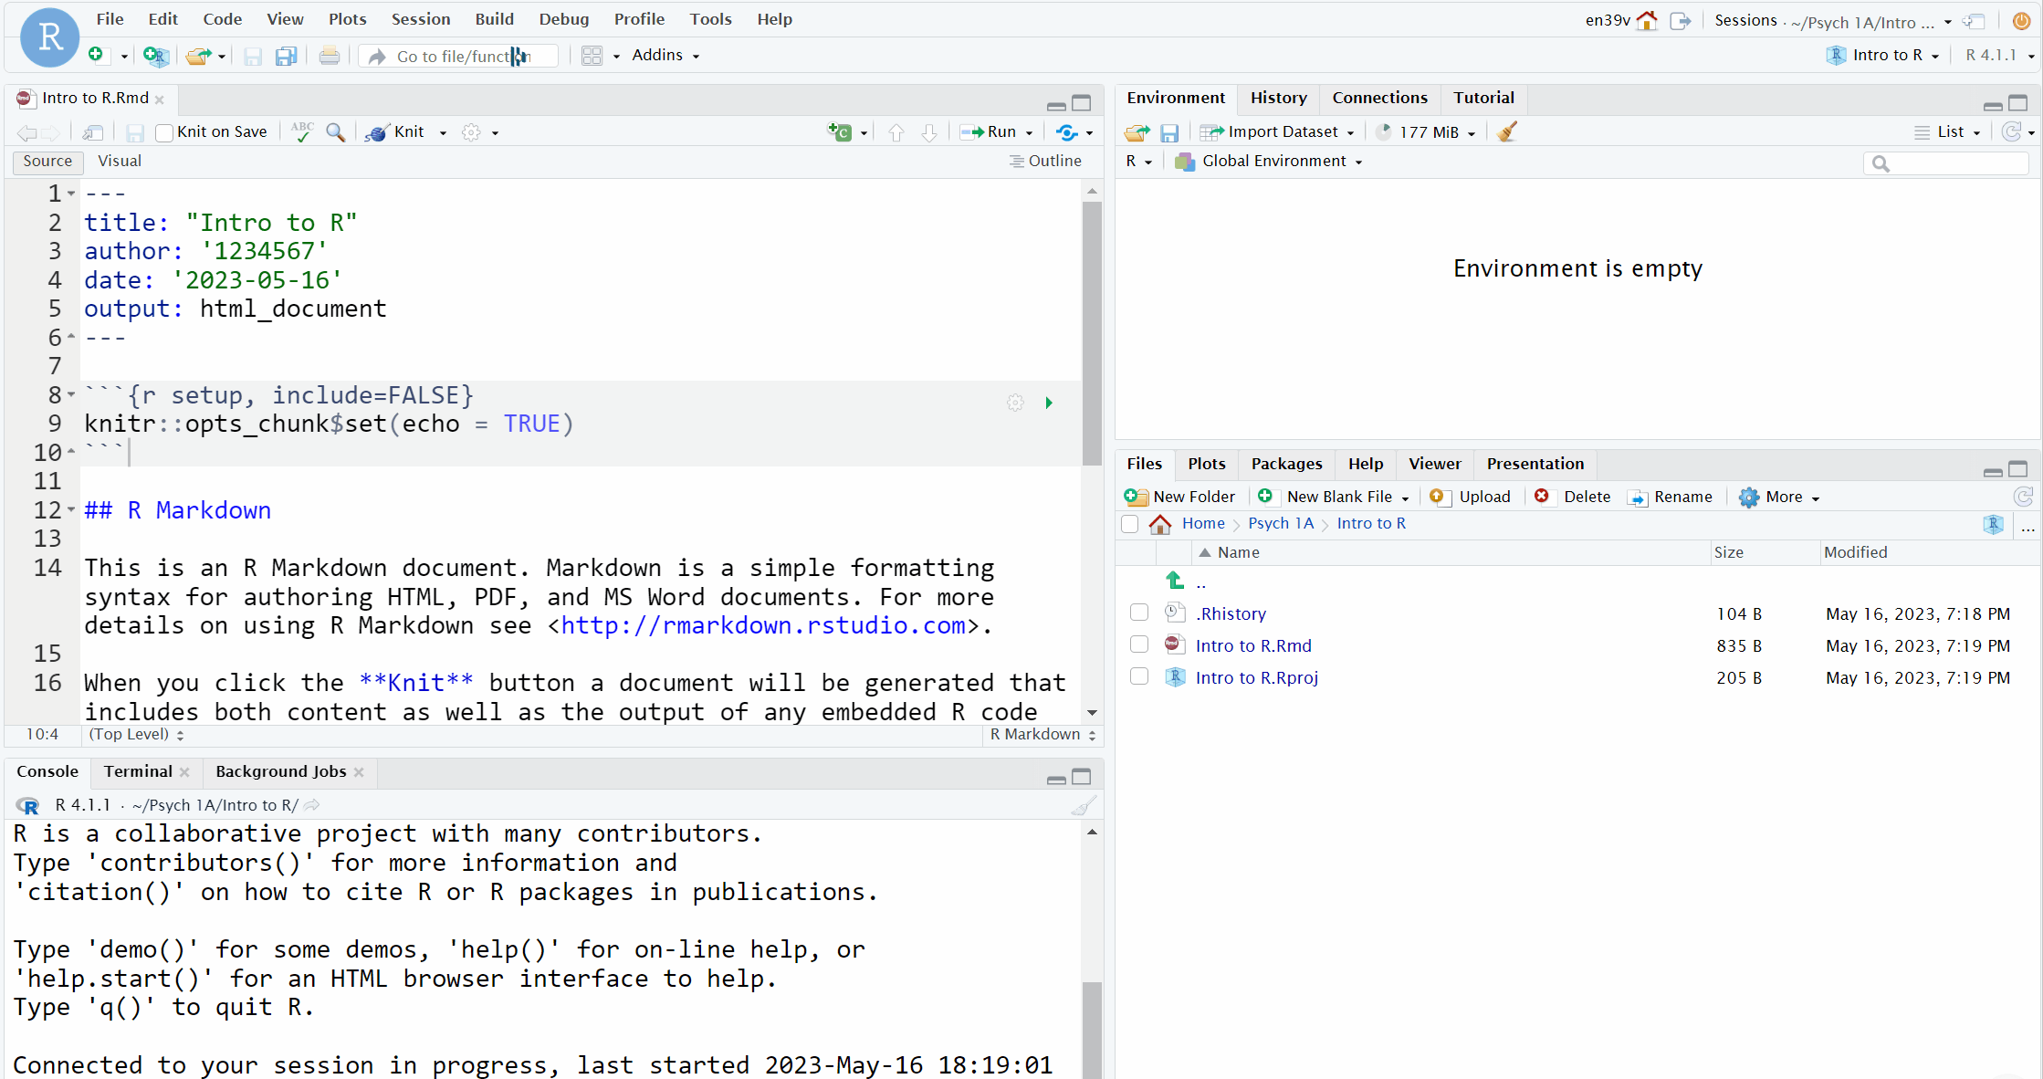Click the http://rmarkdown.rstudio.com link
The width and height of the screenshot is (2043, 1079).
(765, 625)
